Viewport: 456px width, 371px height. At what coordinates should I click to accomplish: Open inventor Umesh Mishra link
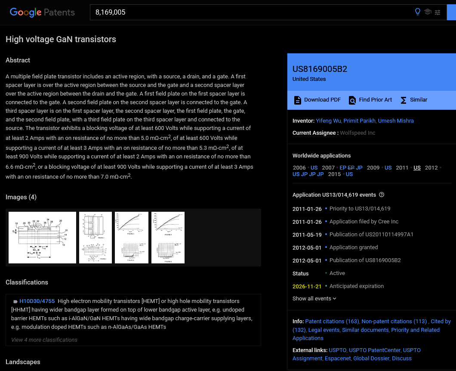pos(396,121)
